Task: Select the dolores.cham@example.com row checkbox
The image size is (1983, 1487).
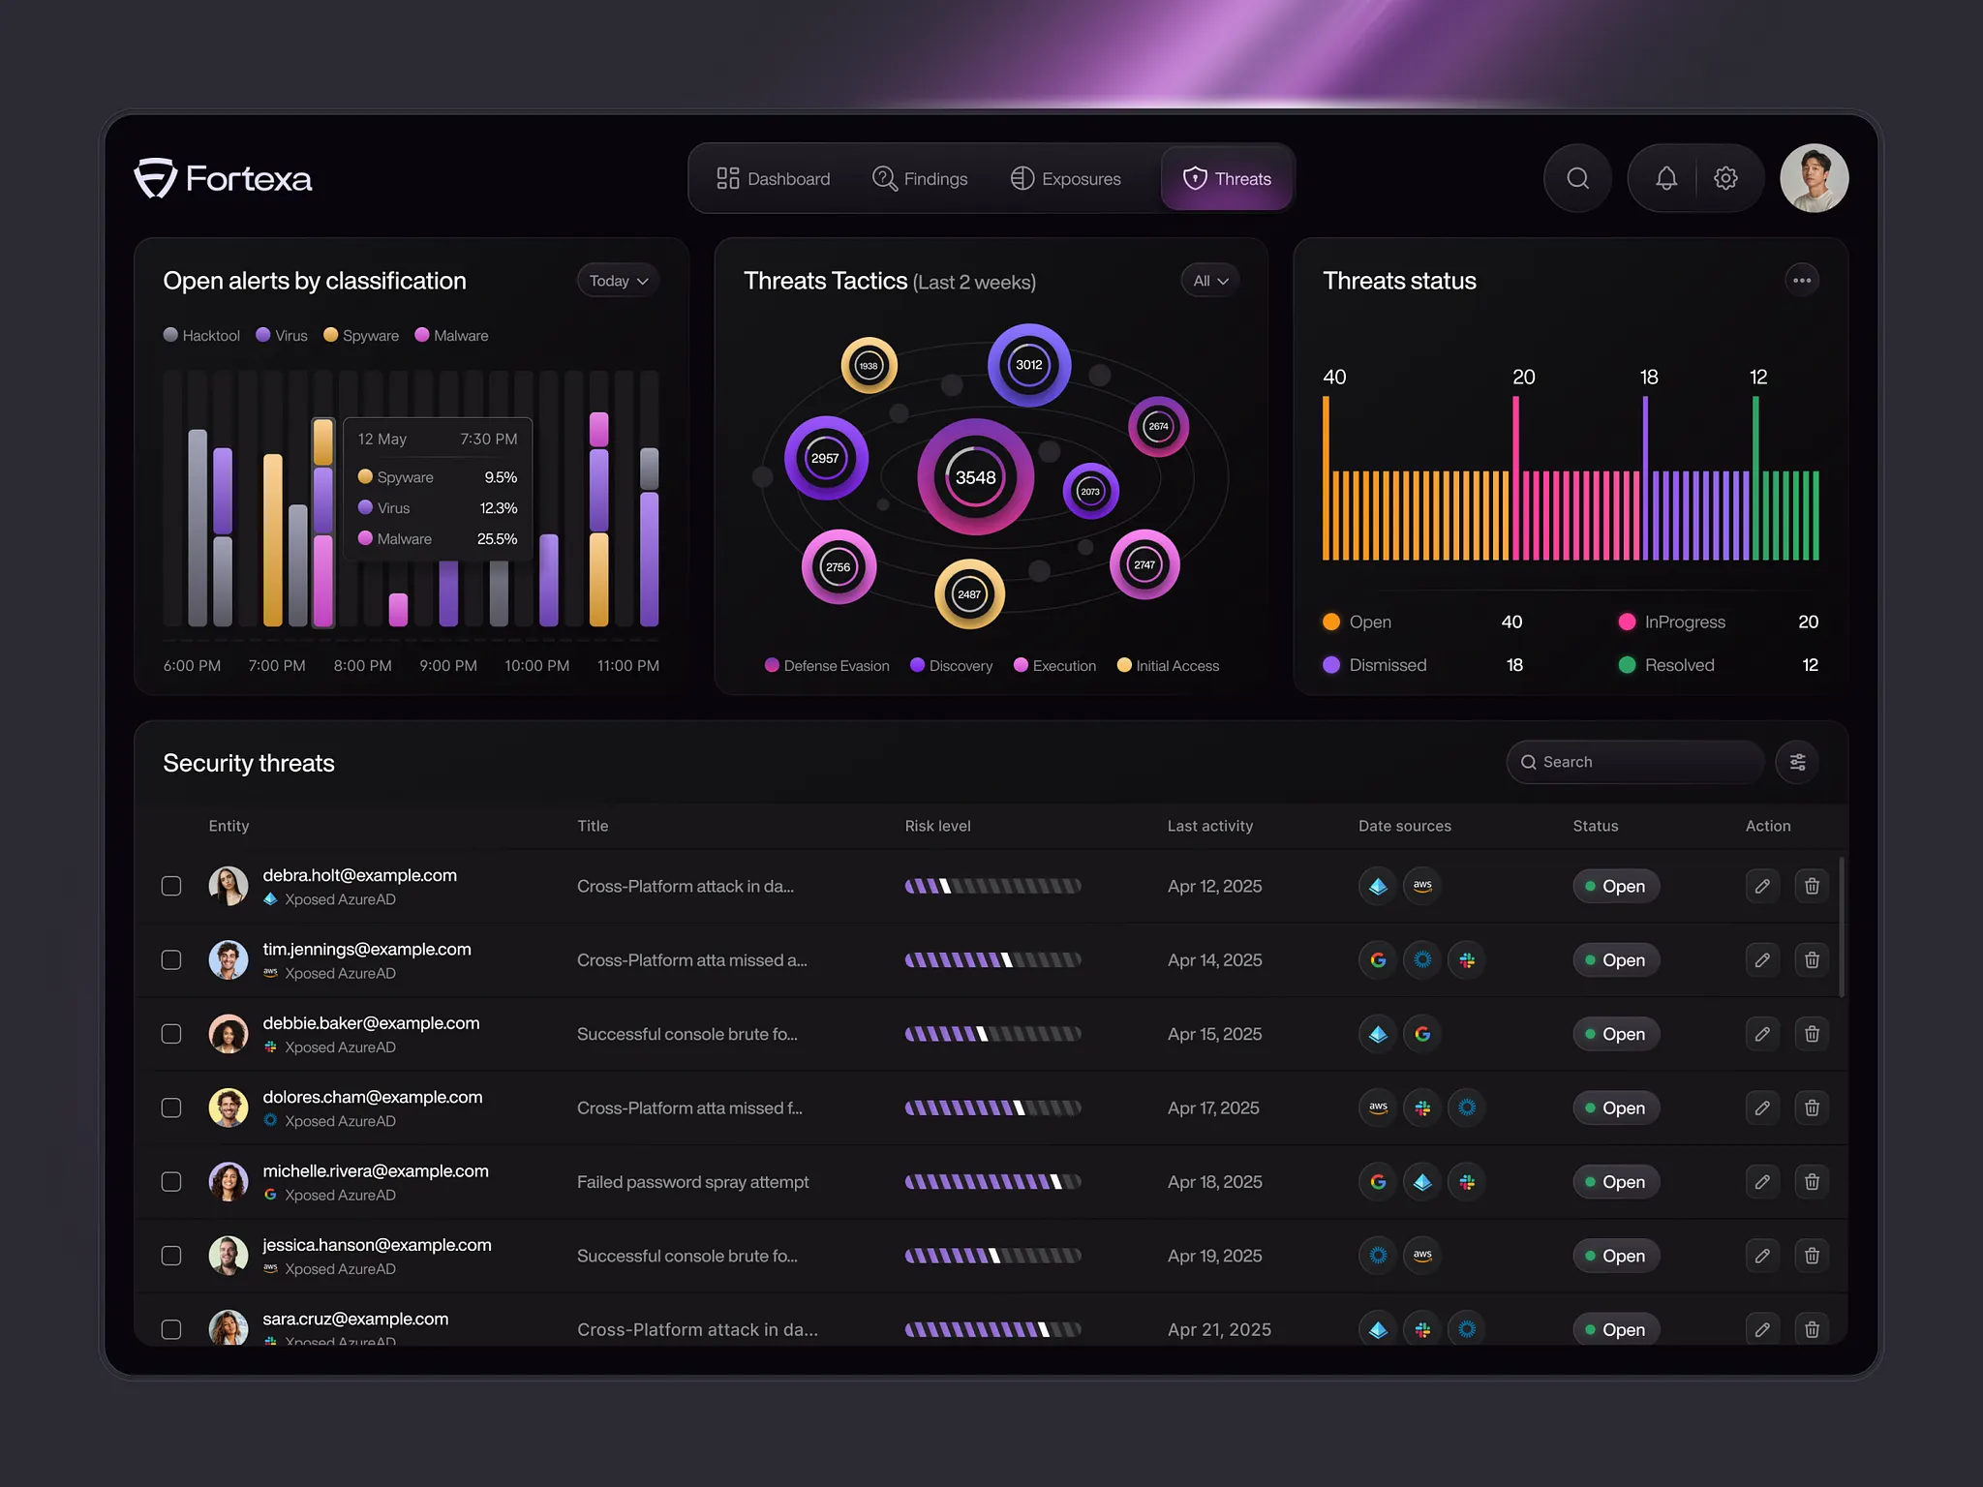Action: tap(171, 1108)
